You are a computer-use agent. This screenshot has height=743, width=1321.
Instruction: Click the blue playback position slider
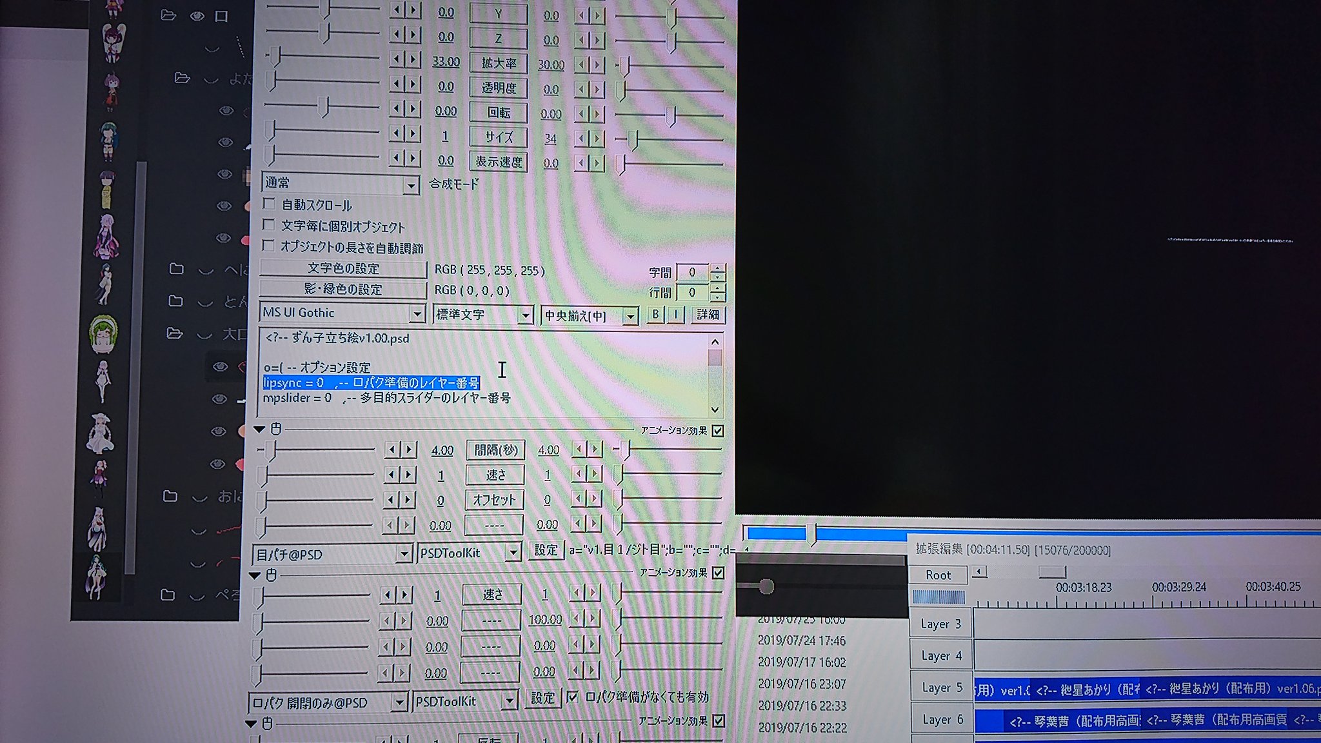click(811, 533)
